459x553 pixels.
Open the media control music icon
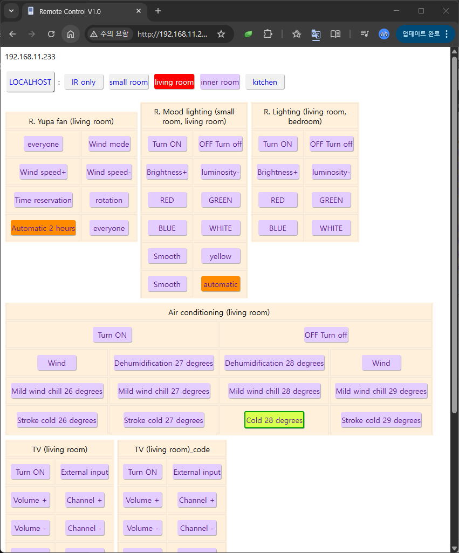[365, 34]
